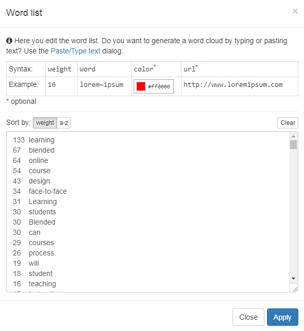The image size is (304, 331).
Task: Sort the word list a-z
Action: [64, 123]
